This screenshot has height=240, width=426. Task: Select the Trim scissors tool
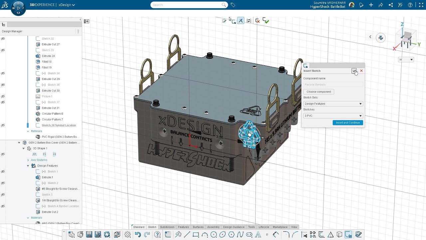pyautogui.click(x=304, y=235)
